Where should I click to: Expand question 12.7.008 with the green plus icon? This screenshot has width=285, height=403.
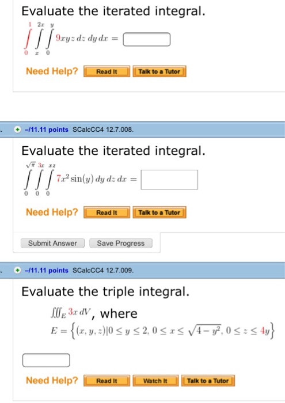click(x=17, y=130)
